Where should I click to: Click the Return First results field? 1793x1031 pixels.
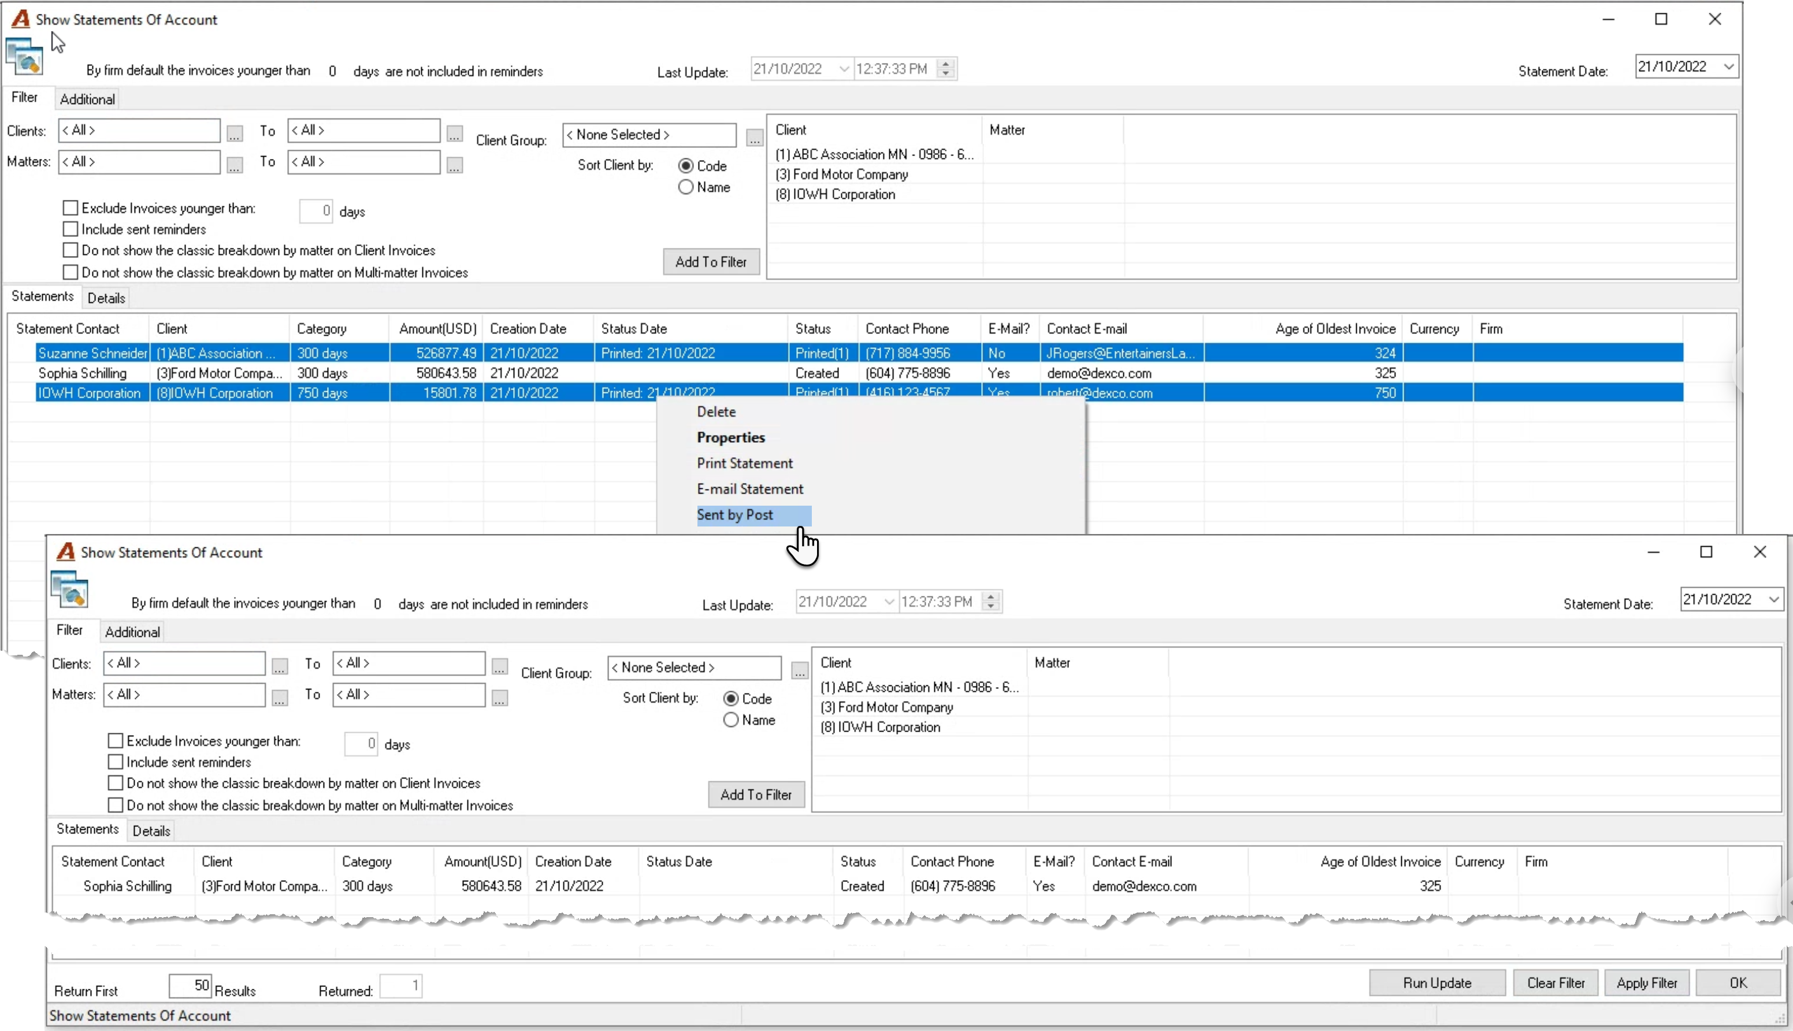point(190,986)
